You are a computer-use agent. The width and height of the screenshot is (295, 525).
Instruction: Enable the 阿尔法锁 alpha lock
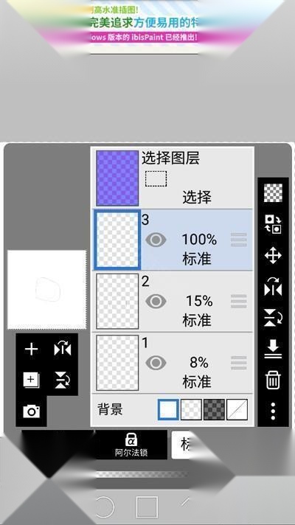[x=131, y=445]
